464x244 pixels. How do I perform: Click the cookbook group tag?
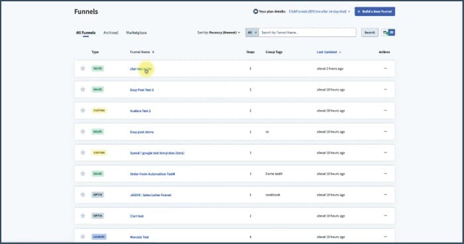pyautogui.click(x=272, y=194)
